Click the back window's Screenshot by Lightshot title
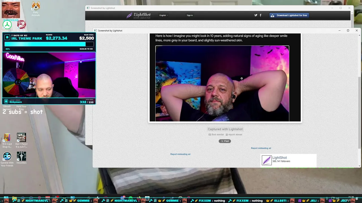The height and width of the screenshot is (203, 362). [103, 8]
